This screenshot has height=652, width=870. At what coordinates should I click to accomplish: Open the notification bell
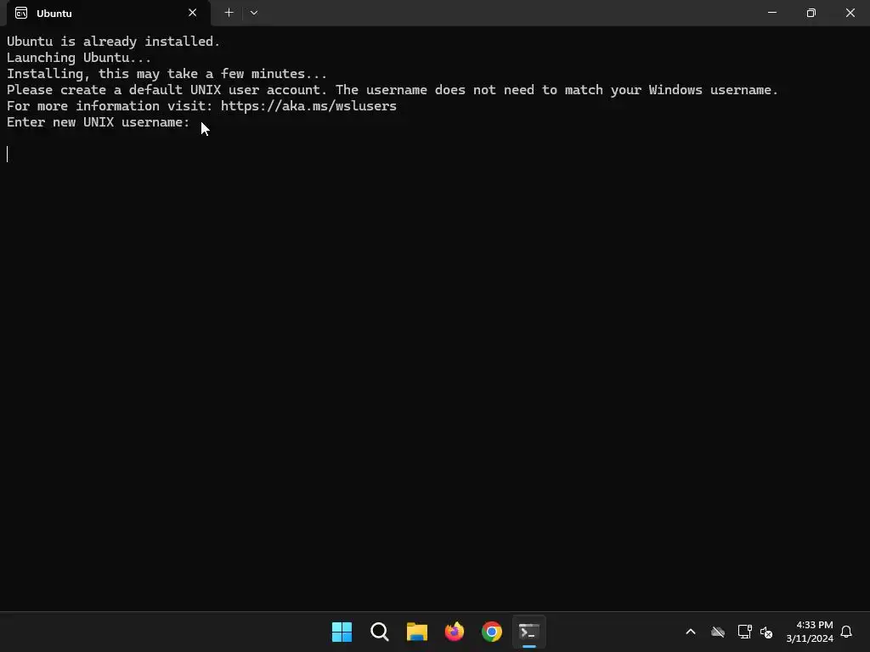coord(846,632)
